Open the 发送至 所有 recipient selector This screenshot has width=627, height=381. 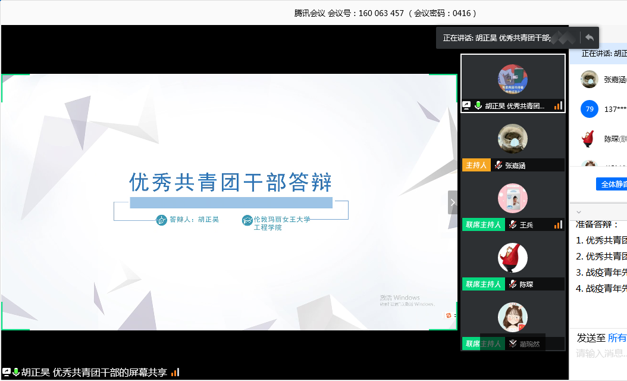616,338
